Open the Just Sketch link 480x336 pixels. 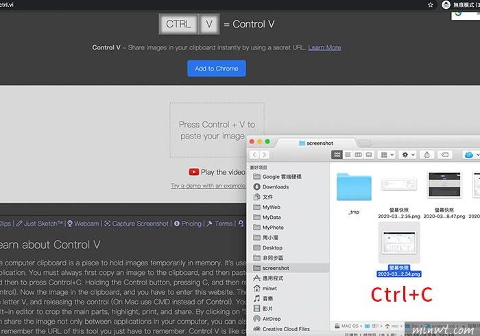point(40,224)
